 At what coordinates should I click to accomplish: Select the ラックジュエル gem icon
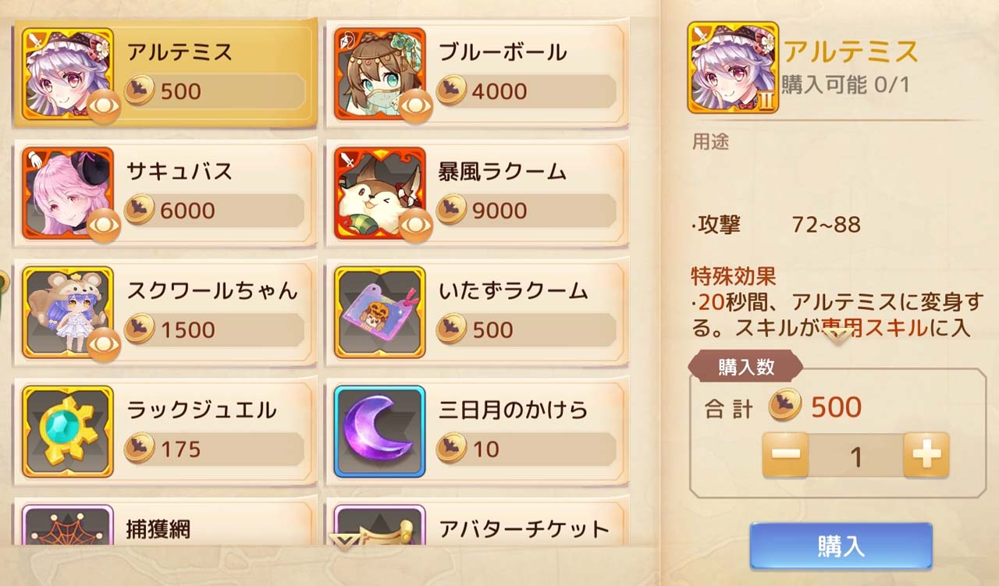(68, 432)
